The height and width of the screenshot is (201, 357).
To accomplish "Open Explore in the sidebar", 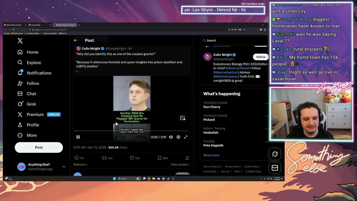I will click(x=29, y=63).
